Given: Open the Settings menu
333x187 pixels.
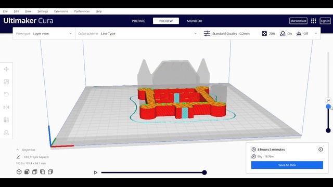Looking at the screenshot, I should [43, 11].
